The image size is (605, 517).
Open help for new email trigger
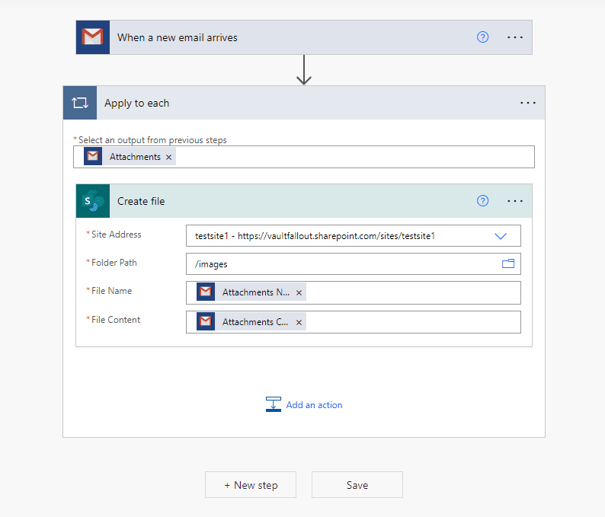tap(482, 37)
